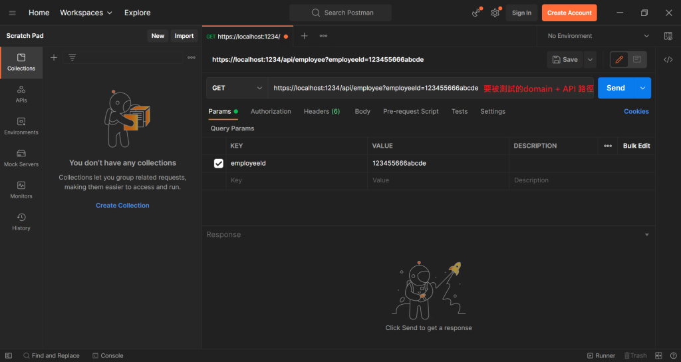Open the Mock Servers sidebar panel
This screenshot has width=681, height=362.
[21, 158]
